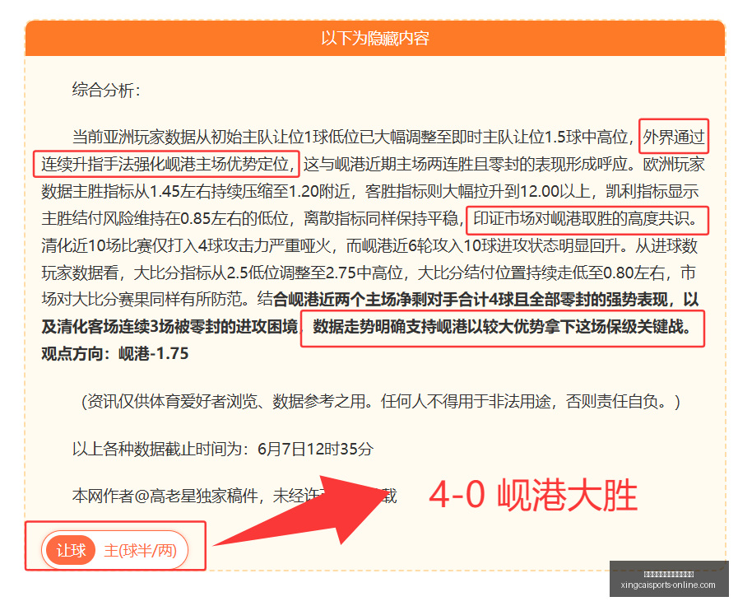Click the sentence 数据走势明确支持岘港以较大优势拿下这场保级关键战
738x606 pixels.
click(502, 327)
